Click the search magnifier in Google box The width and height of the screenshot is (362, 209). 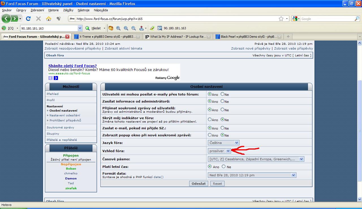pyautogui.click(x=357, y=19)
